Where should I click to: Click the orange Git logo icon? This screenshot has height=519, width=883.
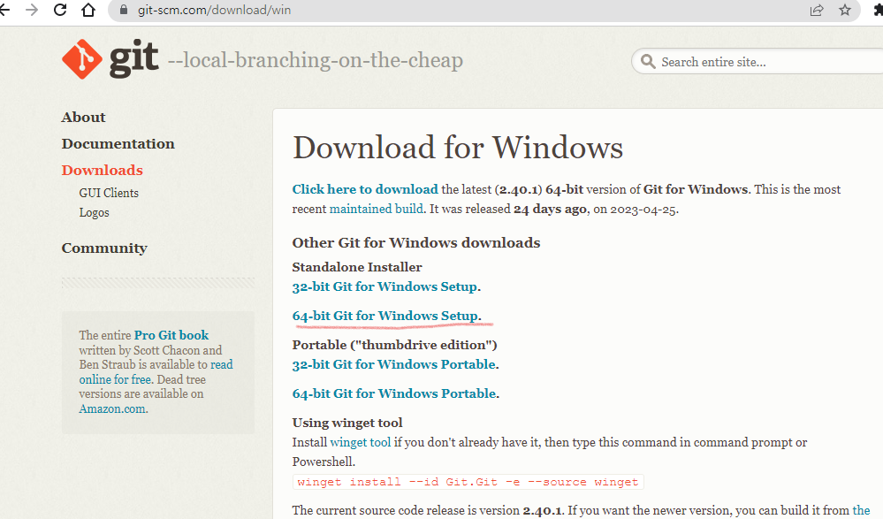coord(82,59)
